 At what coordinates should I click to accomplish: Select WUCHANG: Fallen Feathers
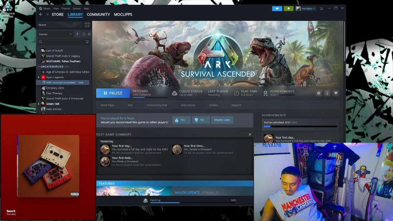63,61
